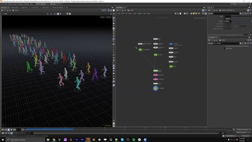Jump to the last frame
252x142 pixels.
(15, 130)
